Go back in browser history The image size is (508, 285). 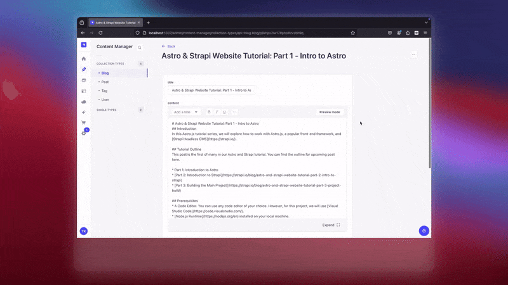click(x=83, y=33)
